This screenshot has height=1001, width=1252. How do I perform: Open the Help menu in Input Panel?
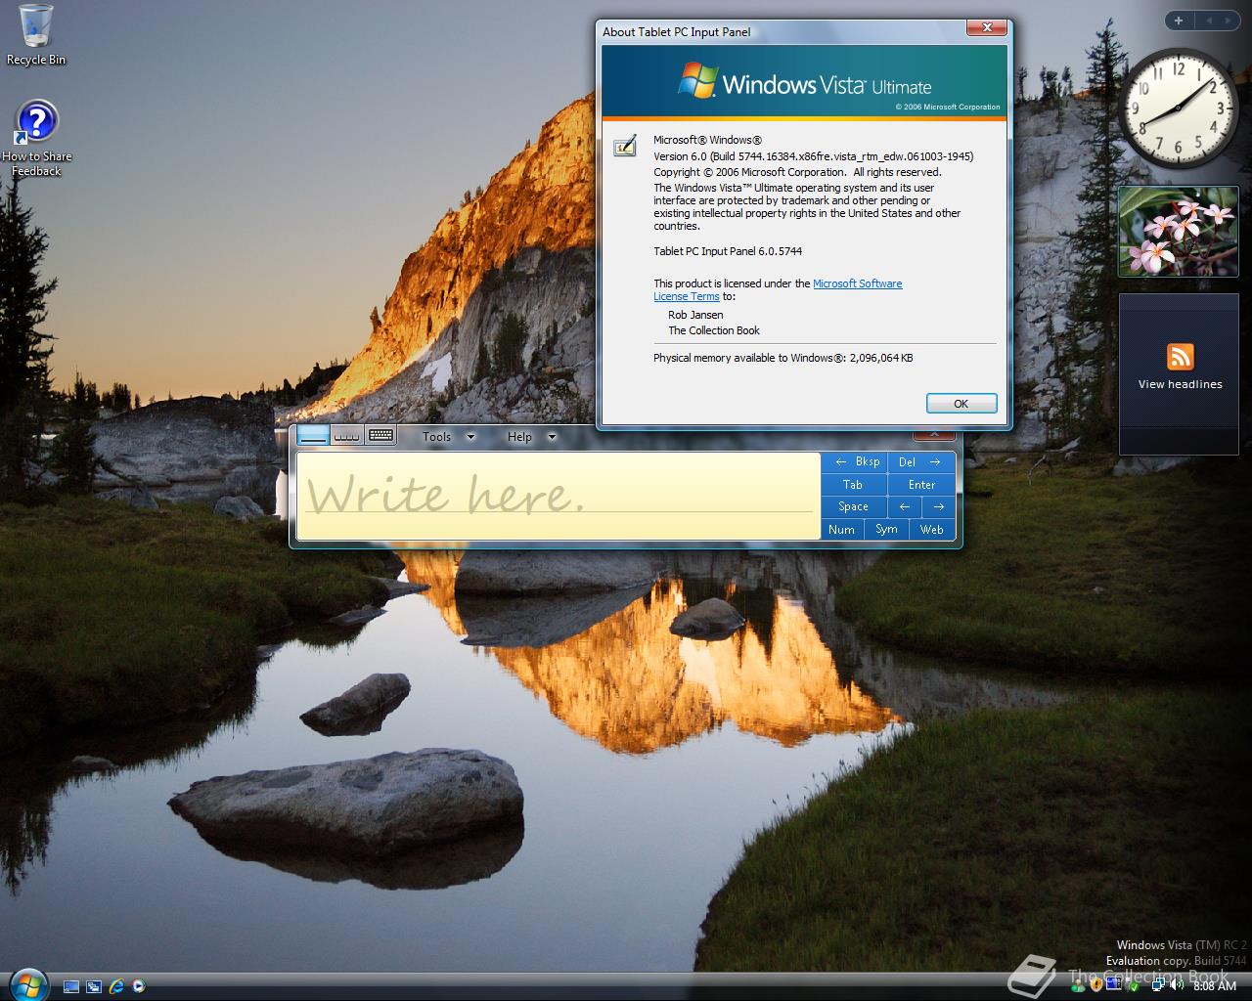pos(519,437)
